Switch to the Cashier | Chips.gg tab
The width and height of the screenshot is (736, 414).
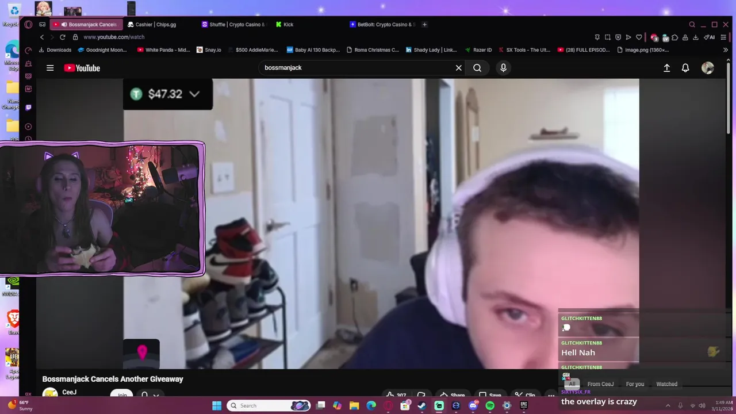(x=156, y=25)
